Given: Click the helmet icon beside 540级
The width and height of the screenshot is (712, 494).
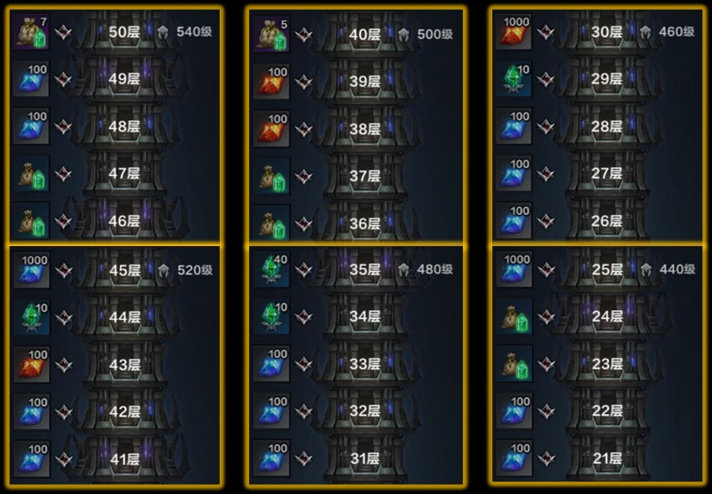Looking at the screenshot, I should pyautogui.click(x=163, y=32).
